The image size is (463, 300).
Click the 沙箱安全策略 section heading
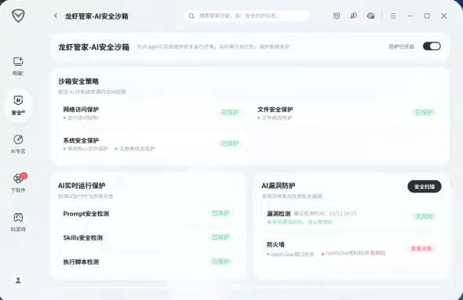click(78, 81)
